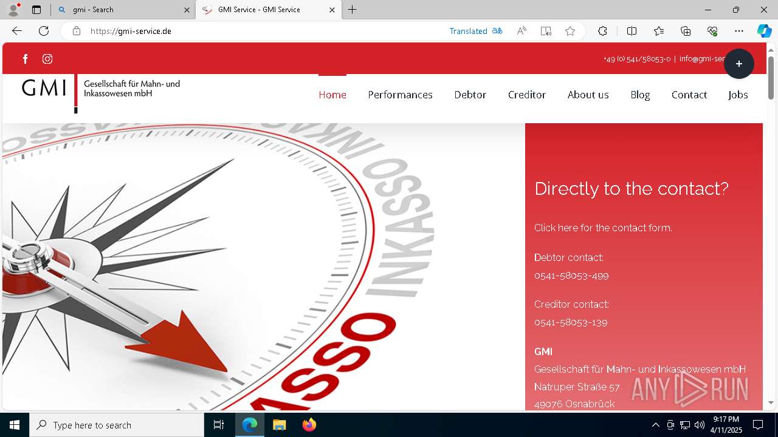The width and height of the screenshot is (778, 437).
Task: Open the Blog page
Action: click(x=640, y=95)
